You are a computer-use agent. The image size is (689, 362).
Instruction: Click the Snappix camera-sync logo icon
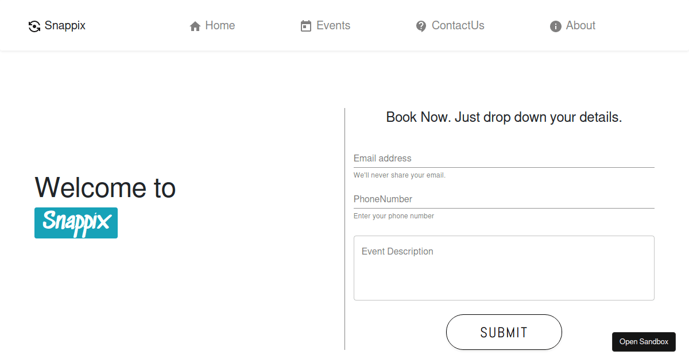pyautogui.click(x=34, y=26)
